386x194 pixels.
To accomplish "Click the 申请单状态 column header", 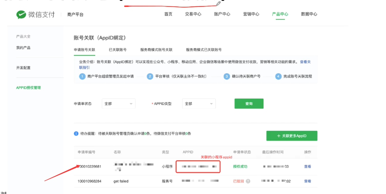I will [242, 152].
